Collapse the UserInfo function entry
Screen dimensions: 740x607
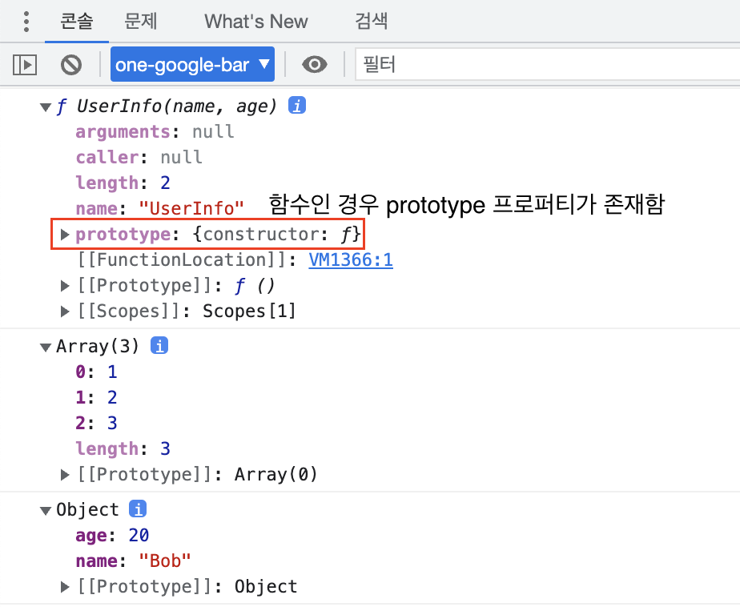pos(46,107)
